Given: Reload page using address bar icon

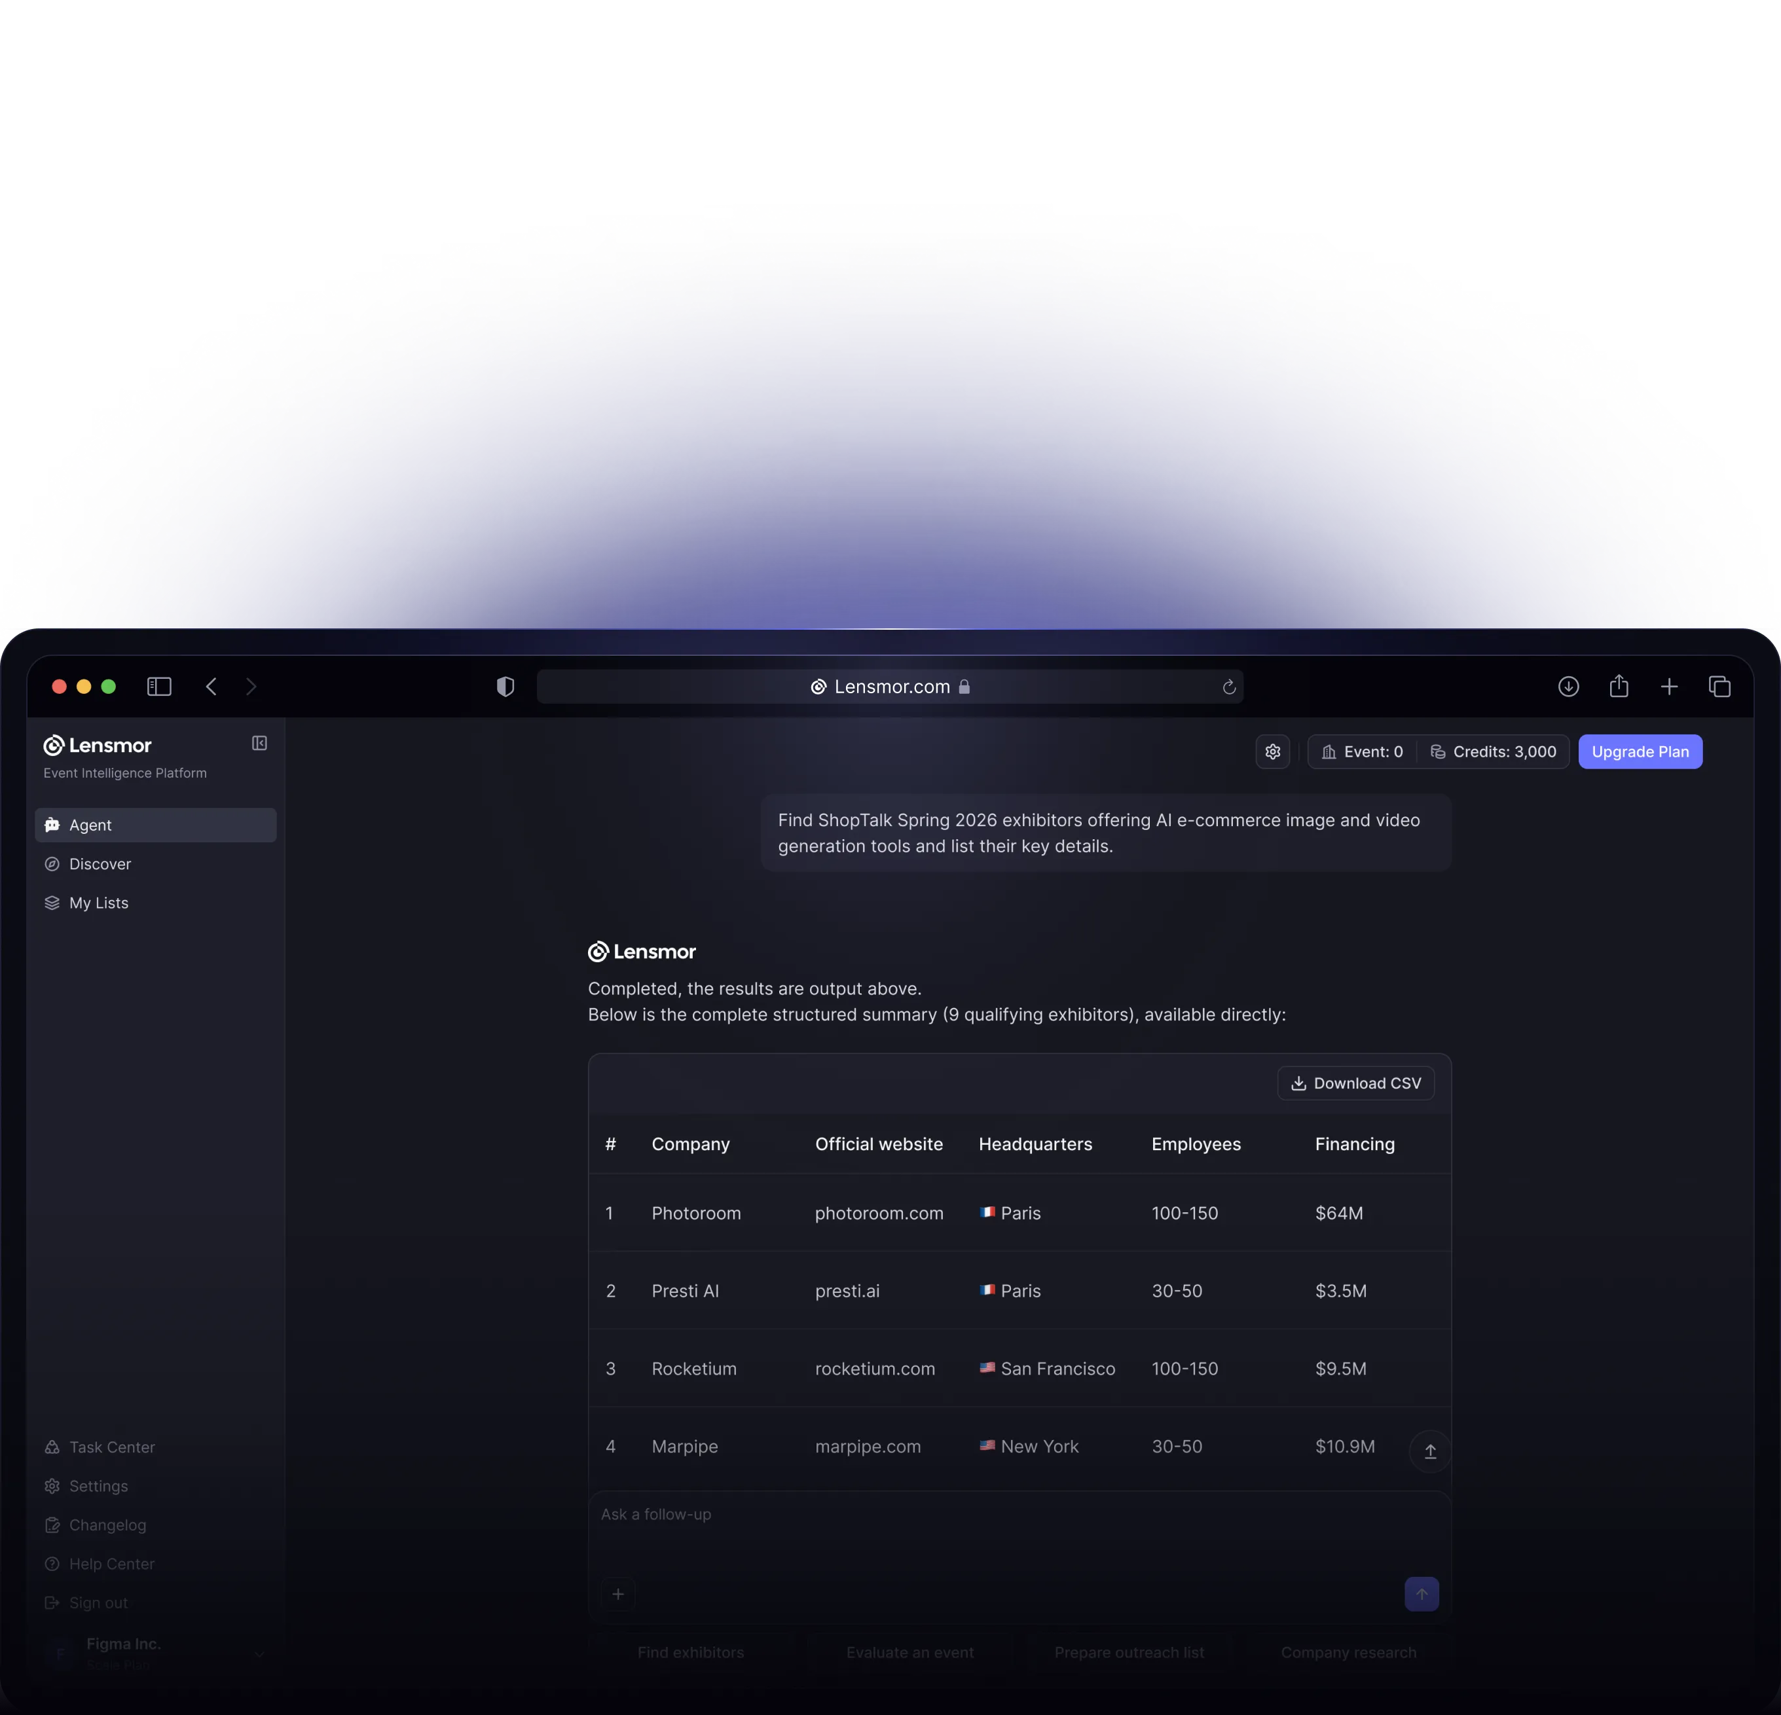Looking at the screenshot, I should click(1228, 687).
